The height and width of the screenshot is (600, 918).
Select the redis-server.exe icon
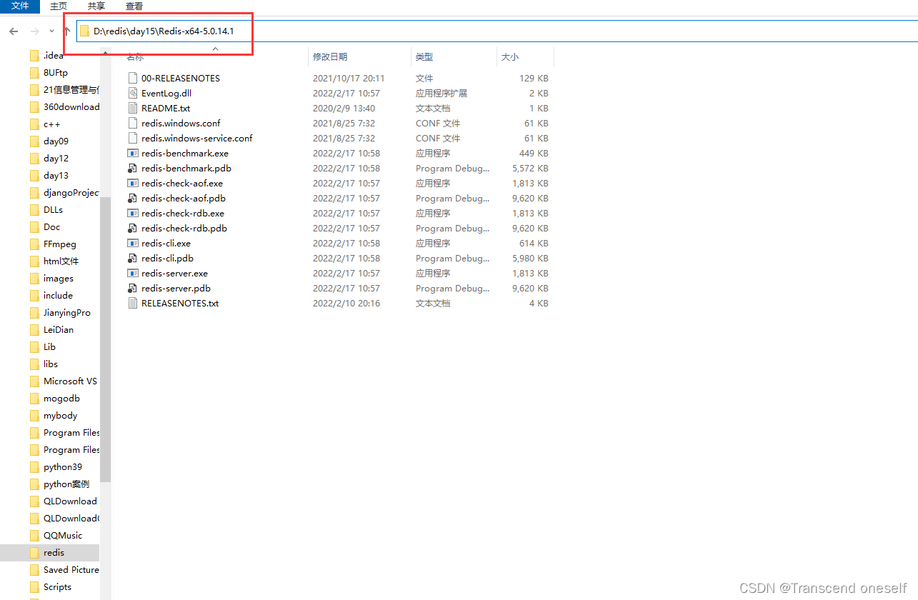(x=133, y=273)
